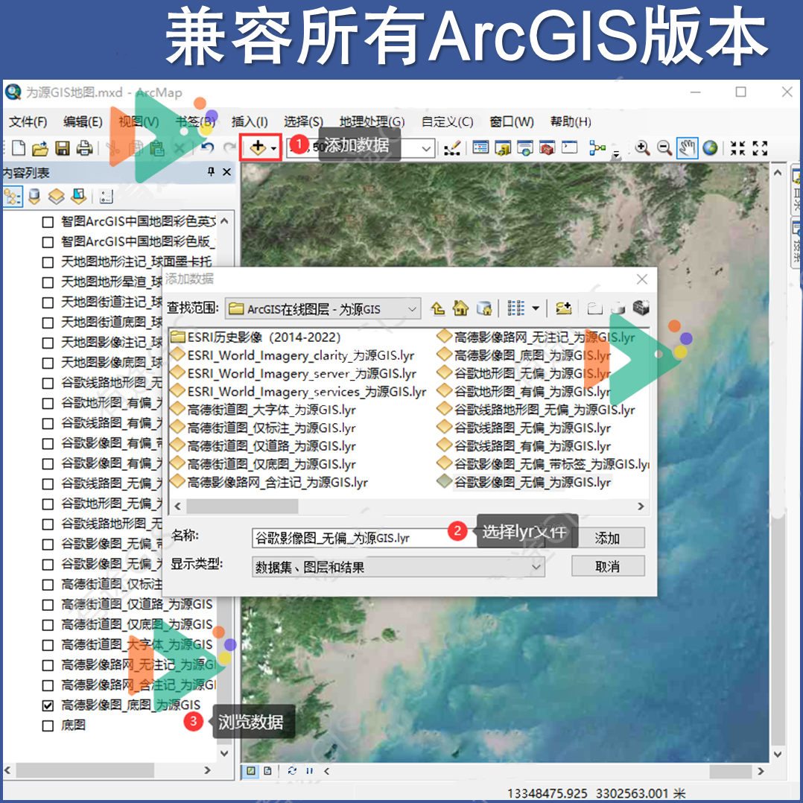Click the Home folder icon in dialog

(460, 308)
